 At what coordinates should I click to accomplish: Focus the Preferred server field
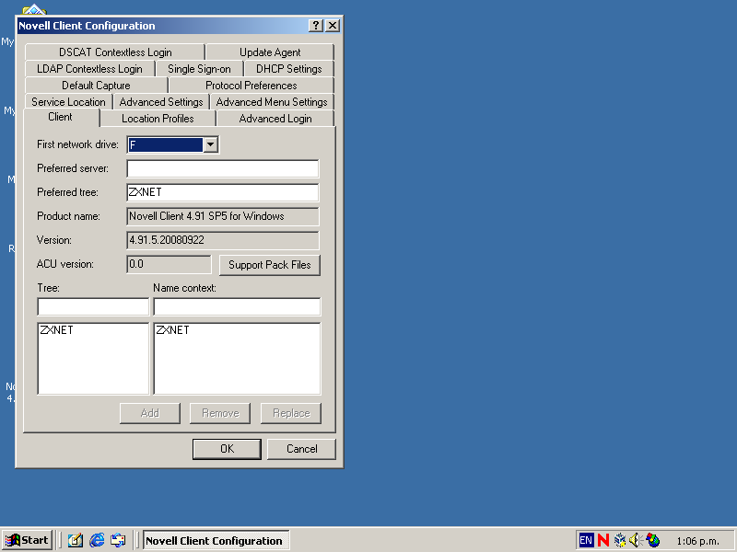point(223,168)
